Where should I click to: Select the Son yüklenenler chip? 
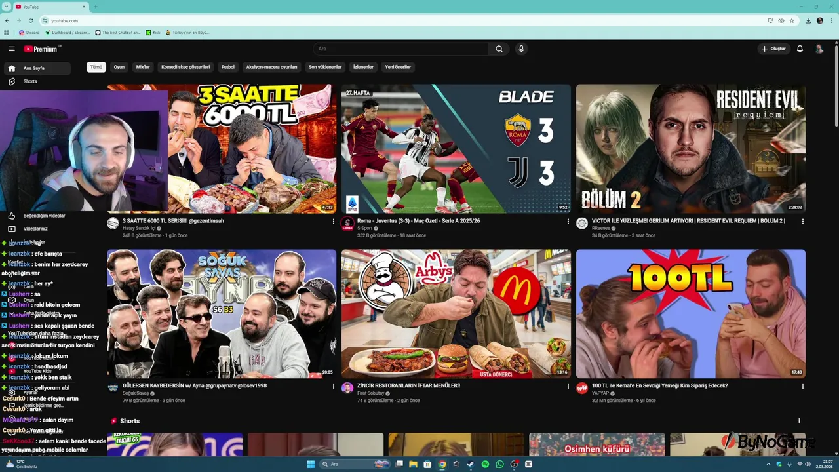click(325, 67)
